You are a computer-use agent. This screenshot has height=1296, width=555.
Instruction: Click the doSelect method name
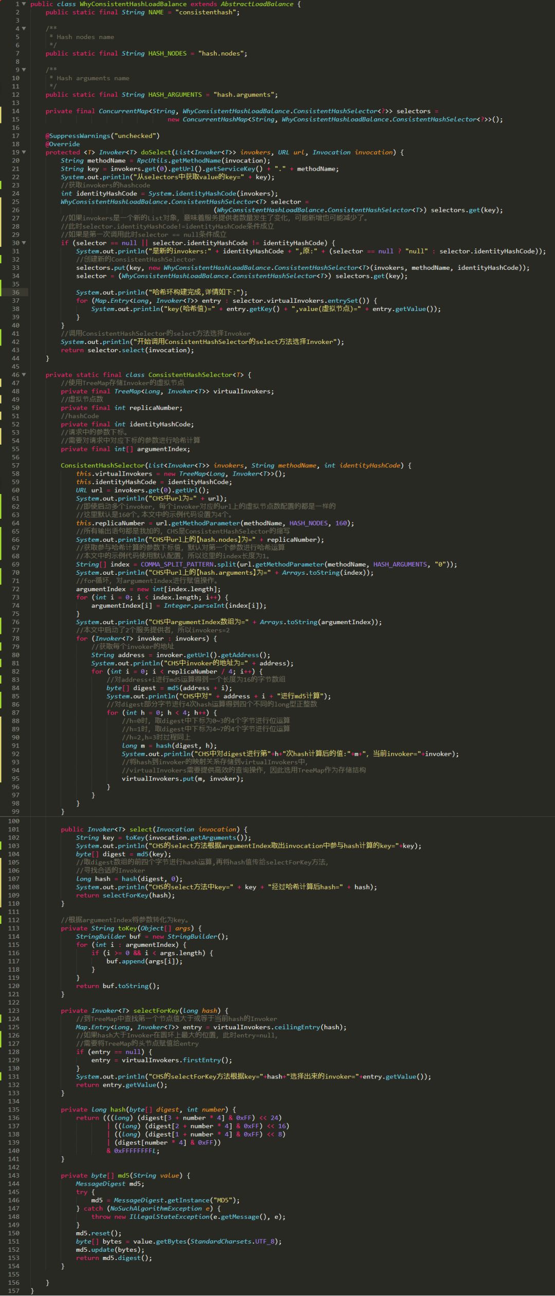tap(156, 152)
